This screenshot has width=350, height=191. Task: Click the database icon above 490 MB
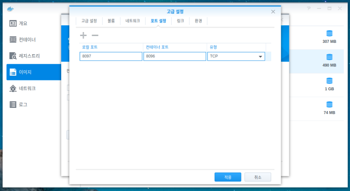329,57
